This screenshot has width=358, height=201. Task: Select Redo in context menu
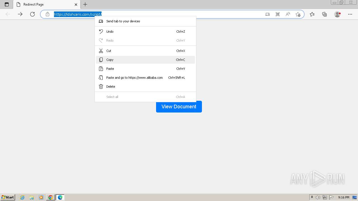(145, 40)
